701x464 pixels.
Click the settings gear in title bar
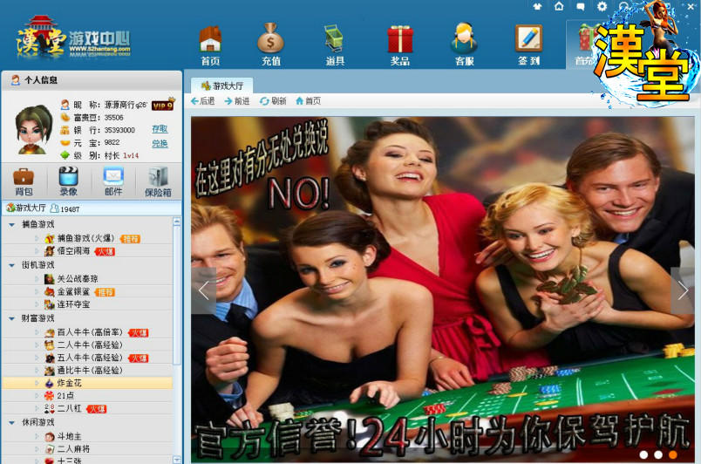tap(602, 6)
